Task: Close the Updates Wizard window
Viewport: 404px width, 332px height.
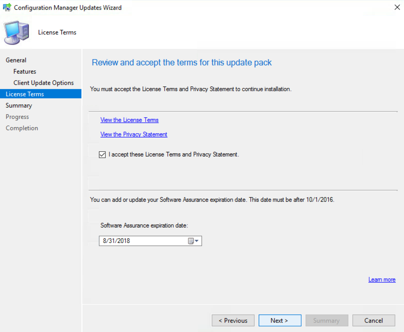Action: (397, 7)
